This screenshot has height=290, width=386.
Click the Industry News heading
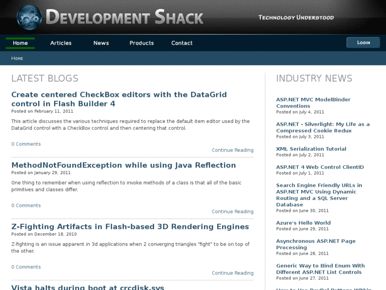314,78
